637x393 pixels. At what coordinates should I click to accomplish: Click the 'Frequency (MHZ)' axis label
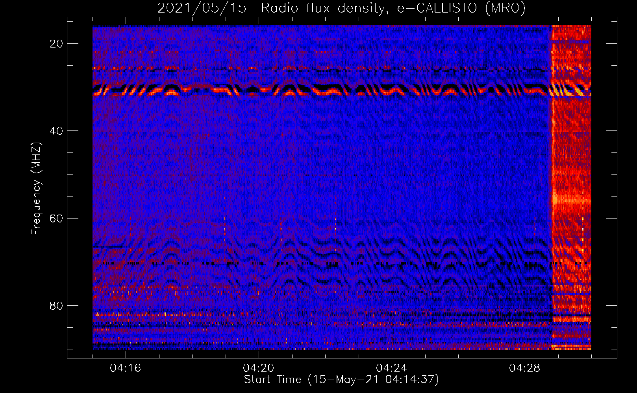click(36, 189)
